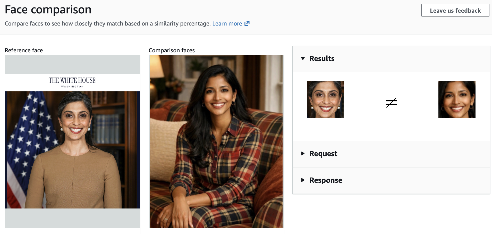Select the cropped reference face thumbnail in Results

tap(326, 99)
